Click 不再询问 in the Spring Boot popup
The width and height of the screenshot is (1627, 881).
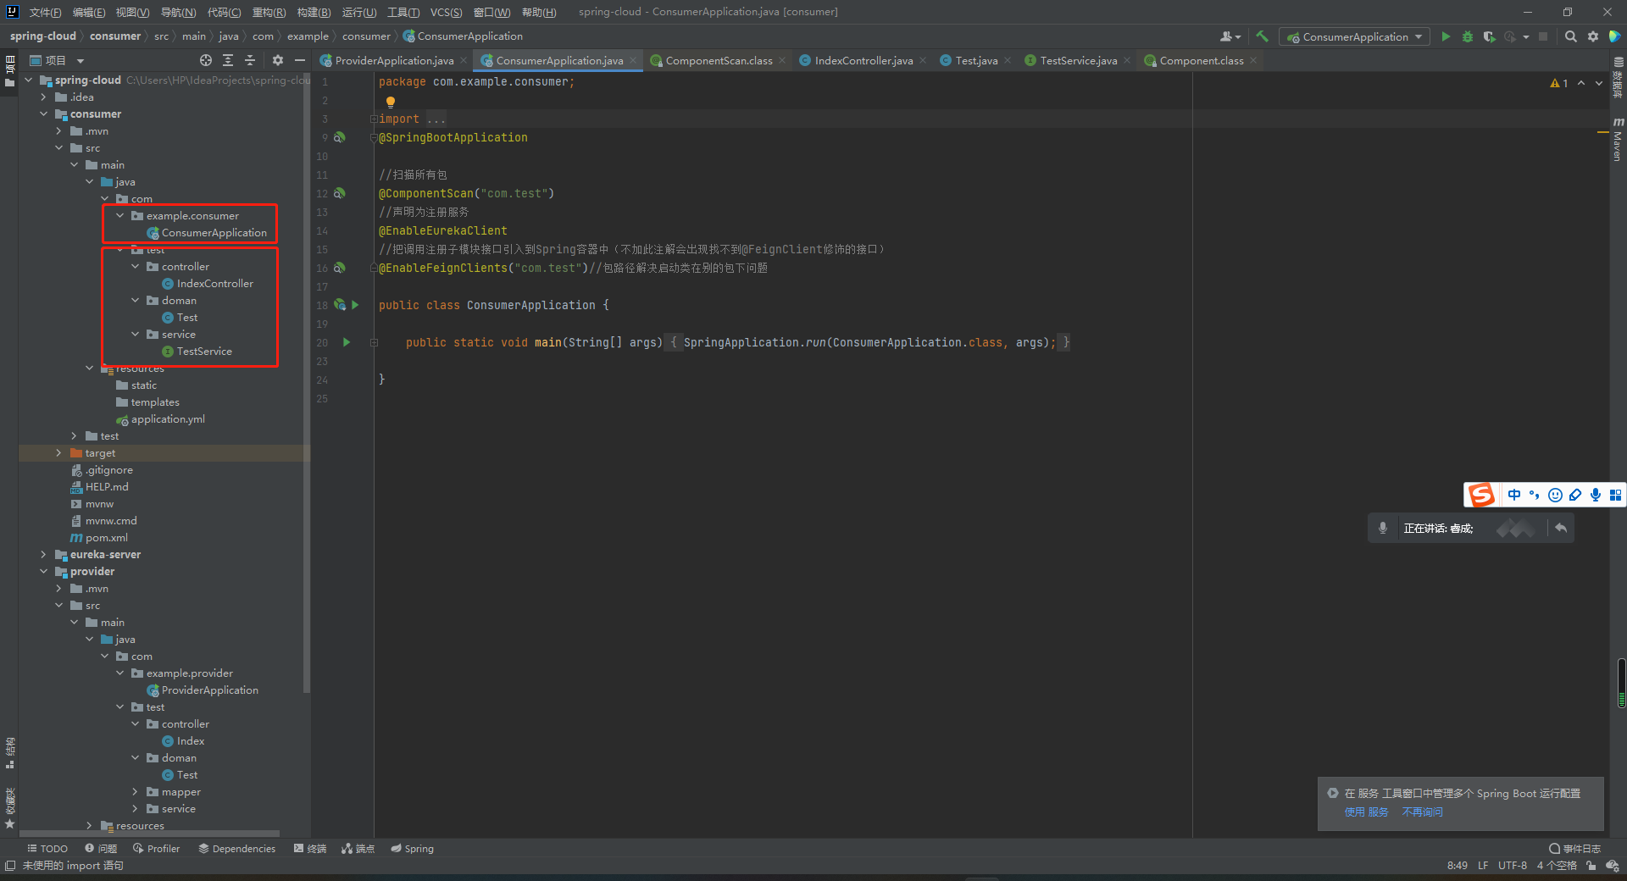pos(1423,812)
